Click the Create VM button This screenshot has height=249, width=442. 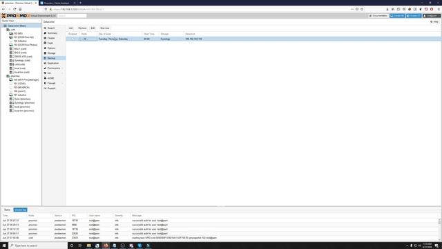coord(397,16)
